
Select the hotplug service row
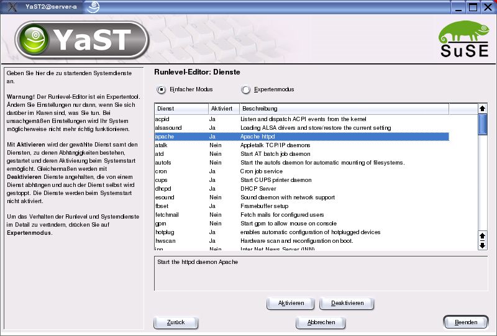(301, 232)
